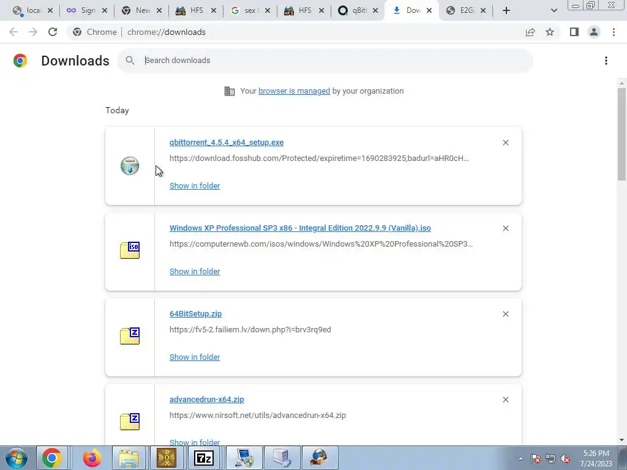This screenshot has width=627, height=470.
Task: Click the network tray icon
Action: tap(550, 459)
